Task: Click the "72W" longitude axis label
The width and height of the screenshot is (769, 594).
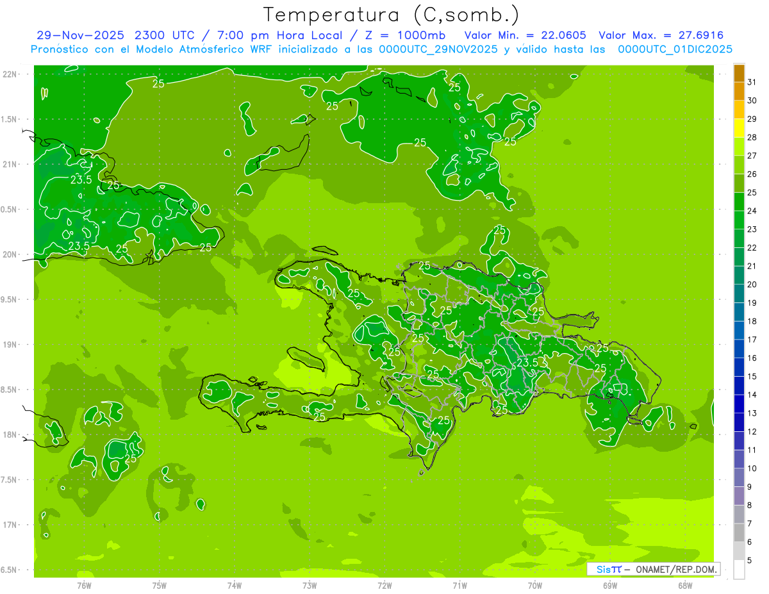Action: point(384,585)
